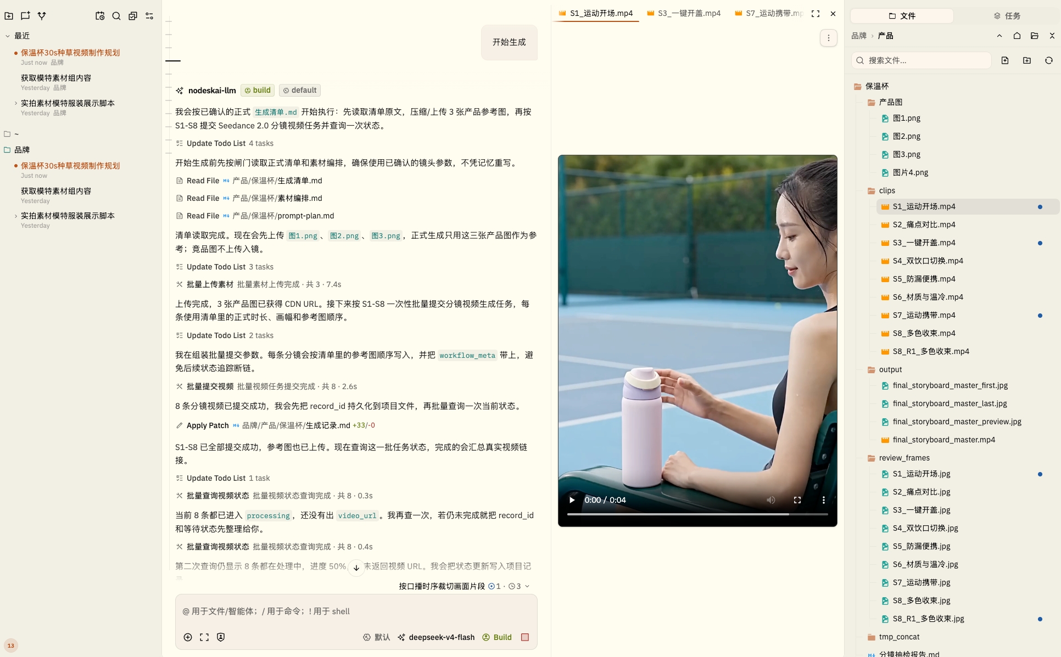Open the 生成清单.md link in message
The width and height of the screenshot is (1061, 657).
276,112
